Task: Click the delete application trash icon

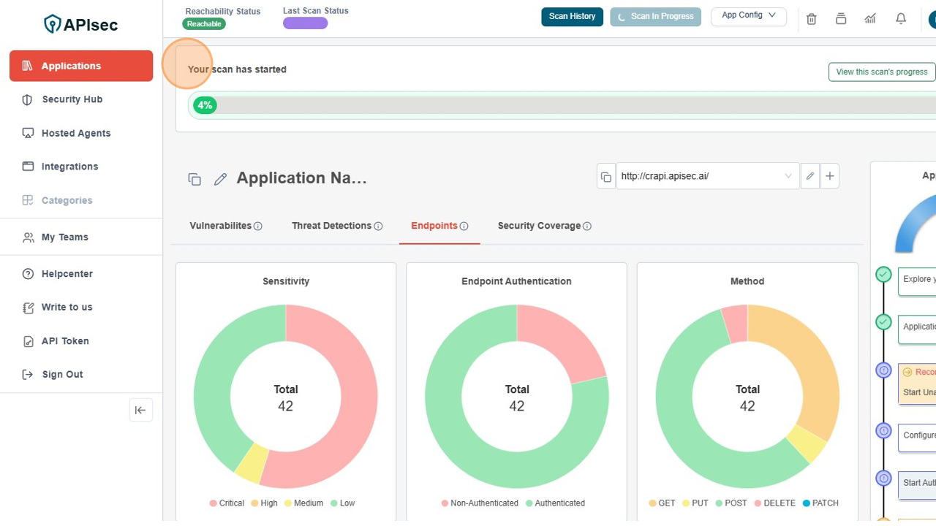Action: coord(811,19)
